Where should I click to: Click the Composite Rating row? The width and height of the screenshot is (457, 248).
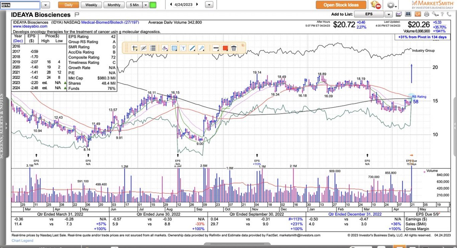click(92, 57)
